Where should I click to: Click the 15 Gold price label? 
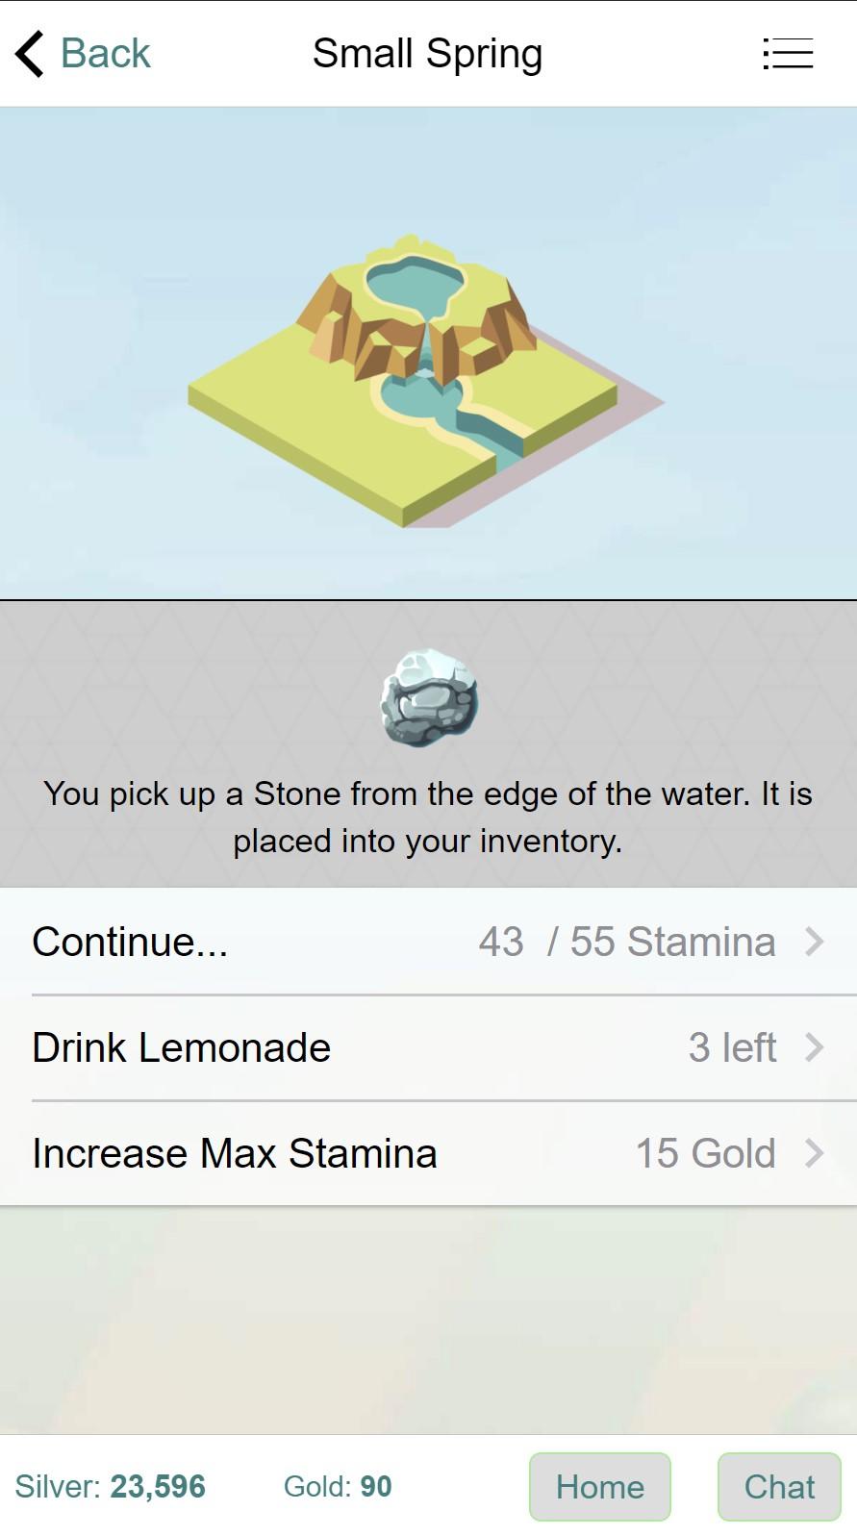705,1153
